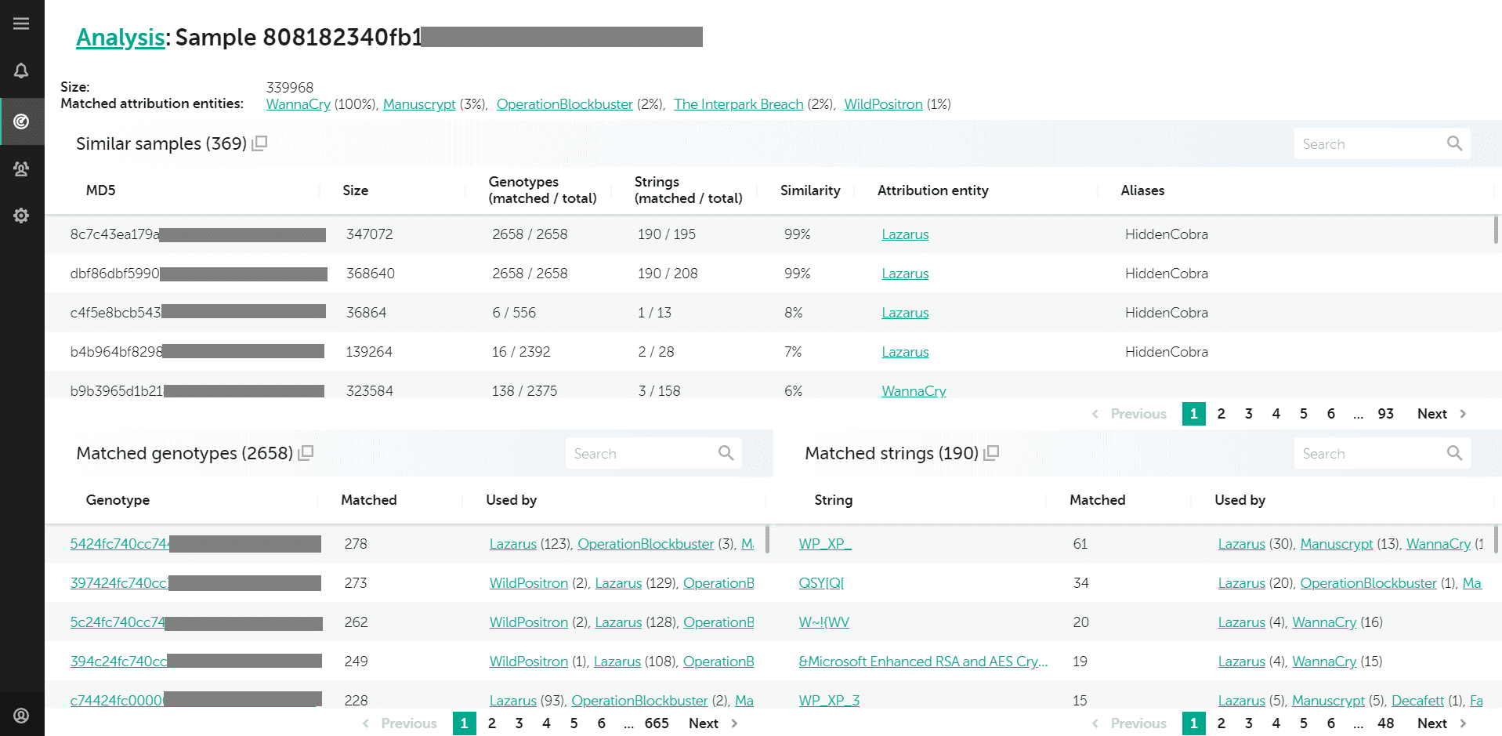The width and height of the screenshot is (1502, 736).
Task: Click magnifier icon in Matched genotypes search
Action: pyautogui.click(x=726, y=453)
